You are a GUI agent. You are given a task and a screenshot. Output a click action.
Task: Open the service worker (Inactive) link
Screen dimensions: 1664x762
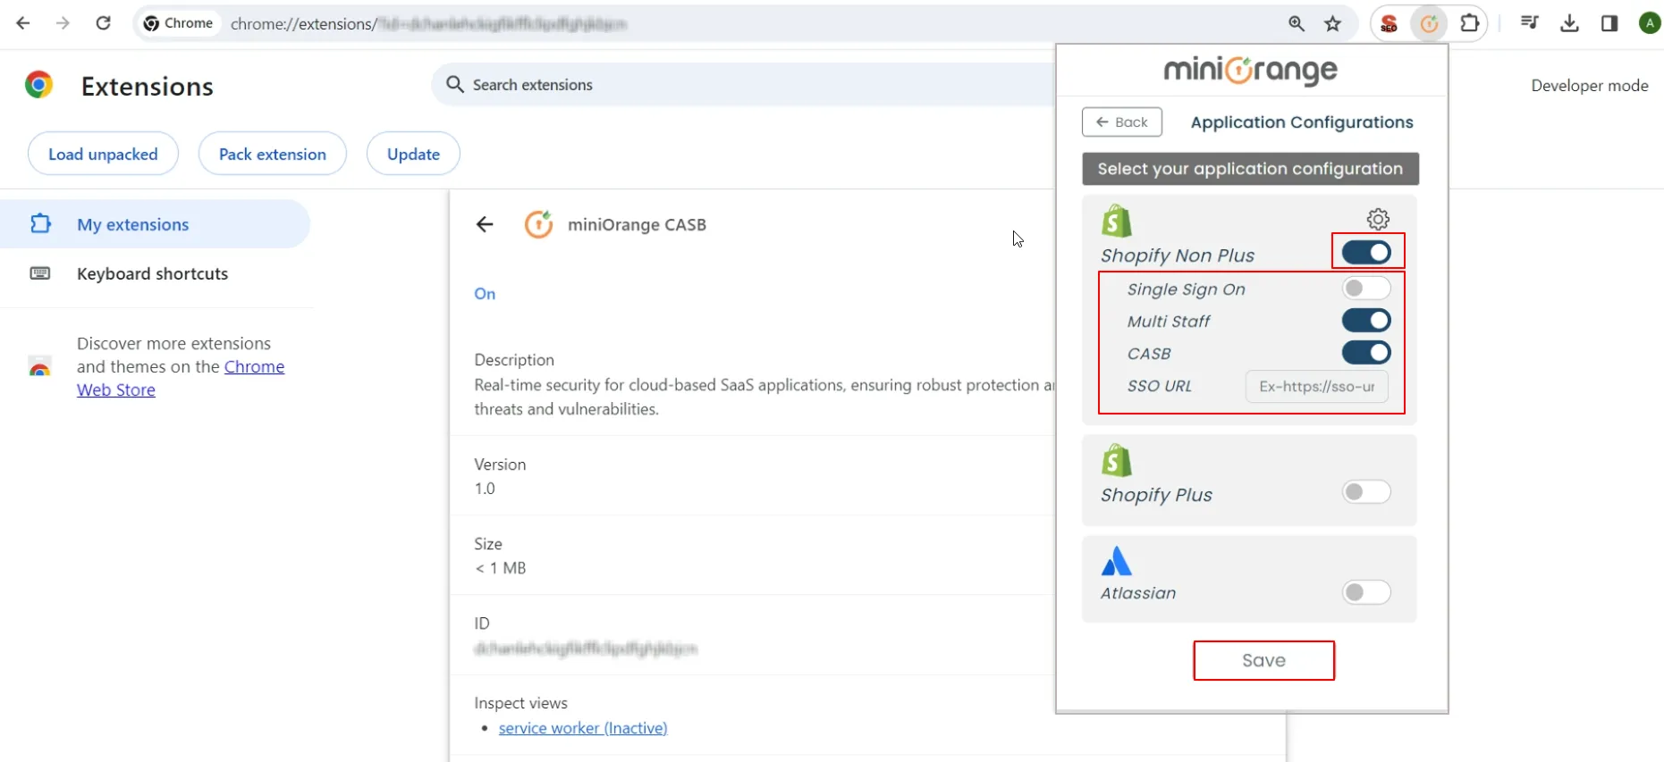583,728
